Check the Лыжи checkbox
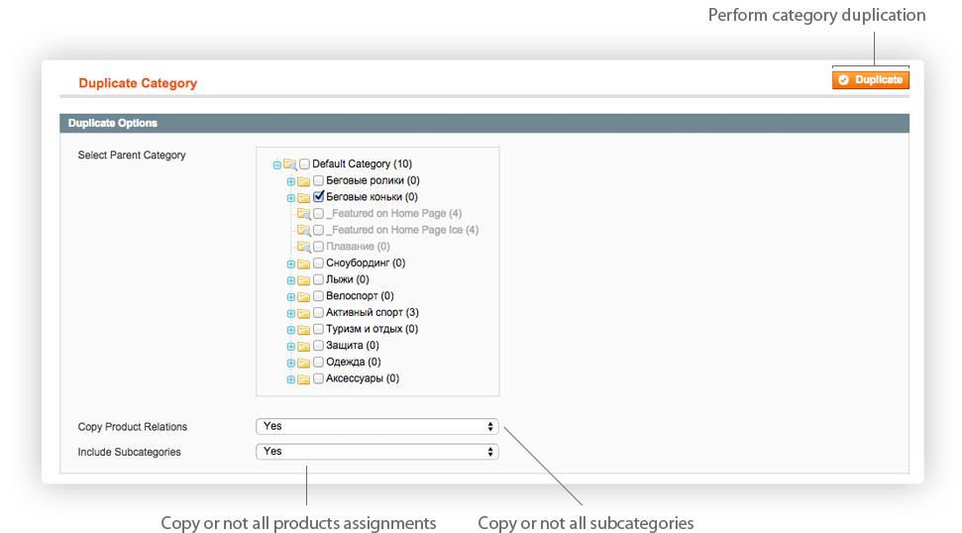This screenshot has width=962, height=533. click(318, 279)
